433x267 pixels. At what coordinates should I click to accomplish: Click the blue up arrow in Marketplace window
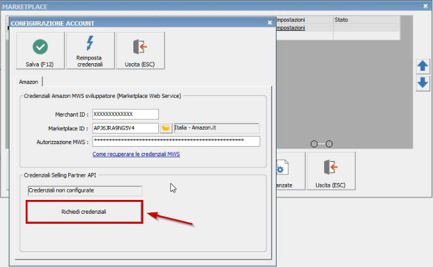click(423, 66)
